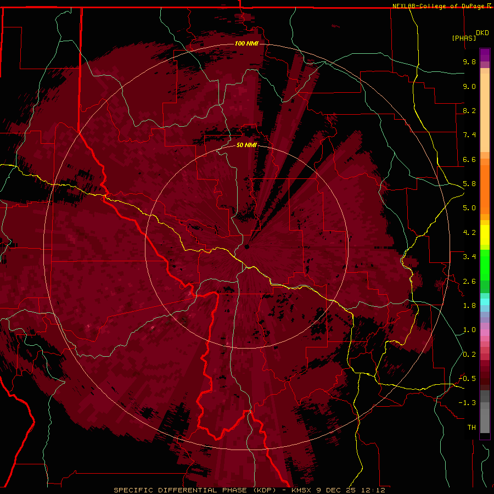494x494 pixels.
Task: Click the 5.0 scale value
Action: tap(469, 208)
